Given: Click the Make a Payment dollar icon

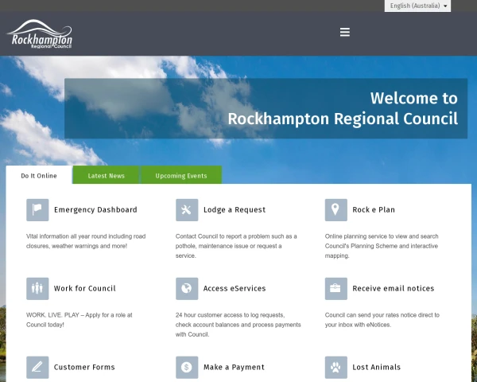Looking at the screenshot, I should tap(187, 368).
